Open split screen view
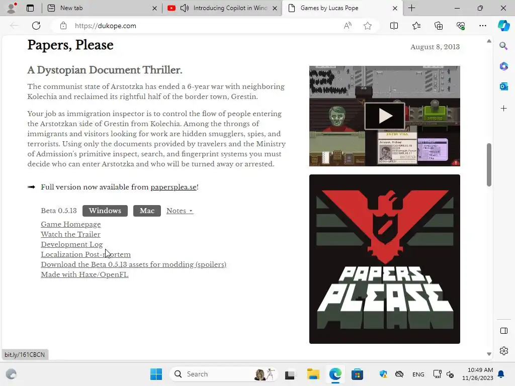 394,26
